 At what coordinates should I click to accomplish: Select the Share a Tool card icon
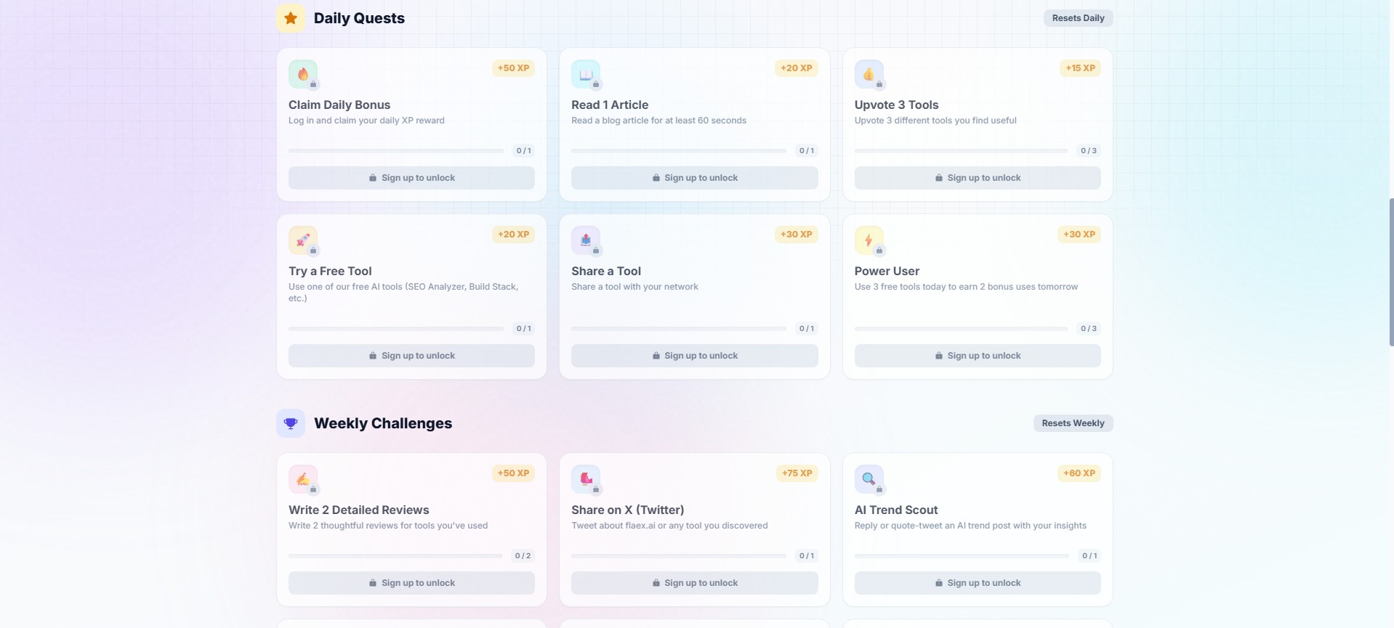586,240
